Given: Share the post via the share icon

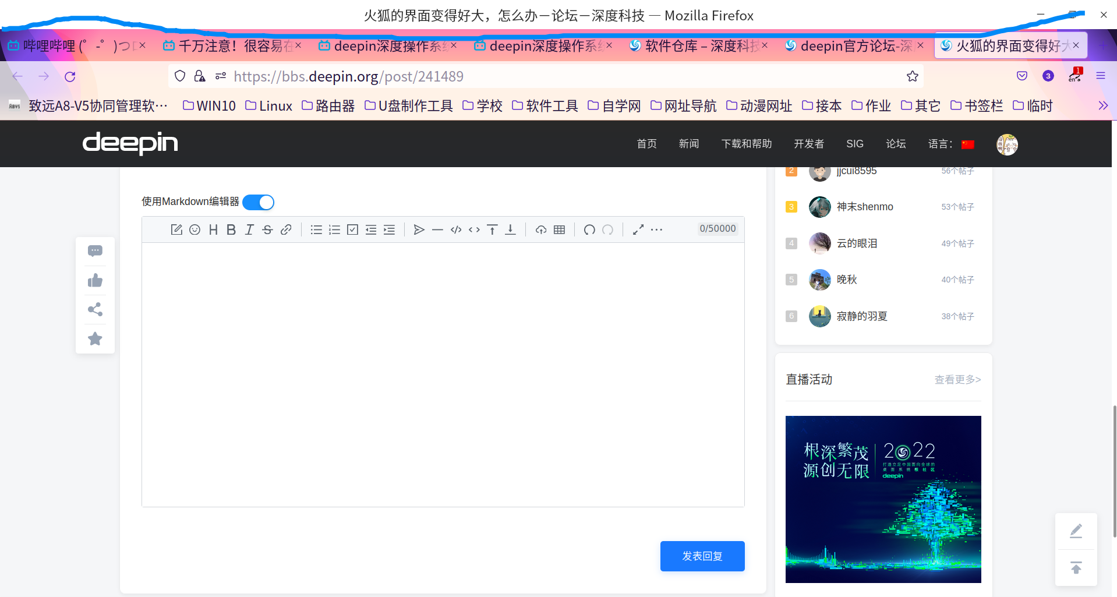Looking at the screenshot, I should [x=95, y=309].
